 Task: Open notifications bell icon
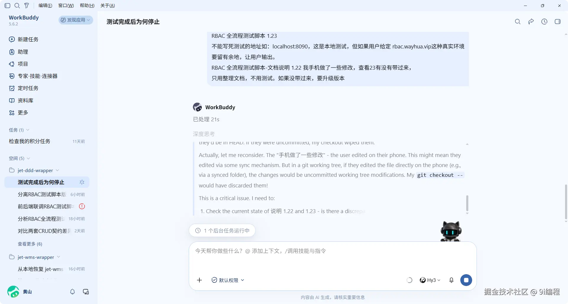[x=72, y=292]
